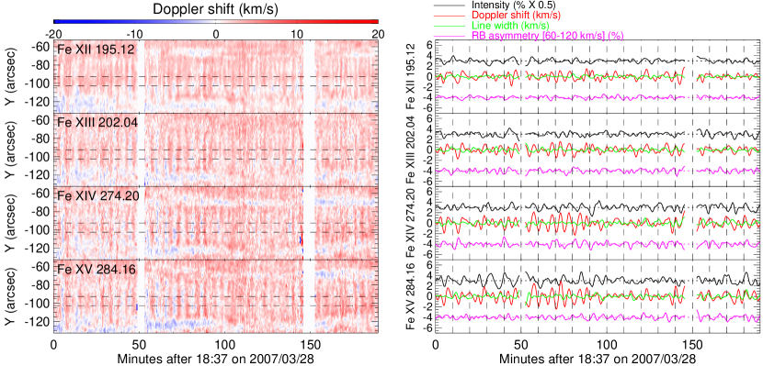Click the 150 tick on the Doppler map x-axis
The height and width of the screenshot is (366, 763).
click(310, 345)
